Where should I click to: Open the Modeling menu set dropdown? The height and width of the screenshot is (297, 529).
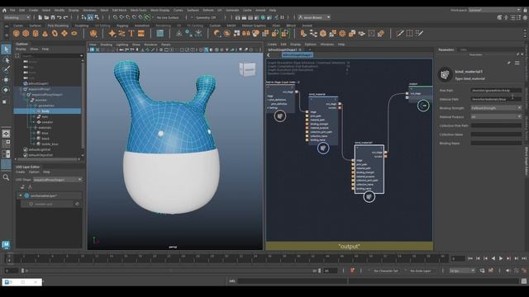(x=17, y=17)
